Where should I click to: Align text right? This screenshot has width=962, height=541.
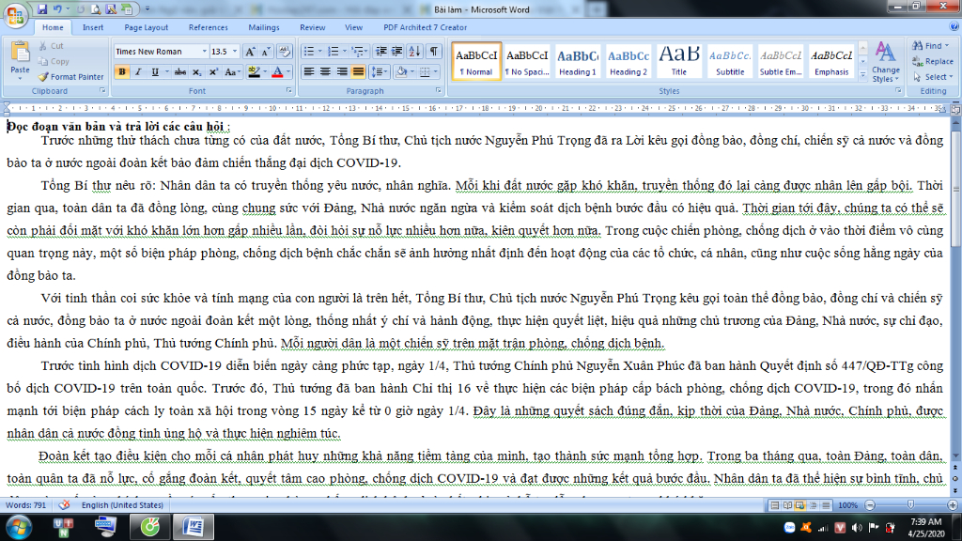click(342, 72)
